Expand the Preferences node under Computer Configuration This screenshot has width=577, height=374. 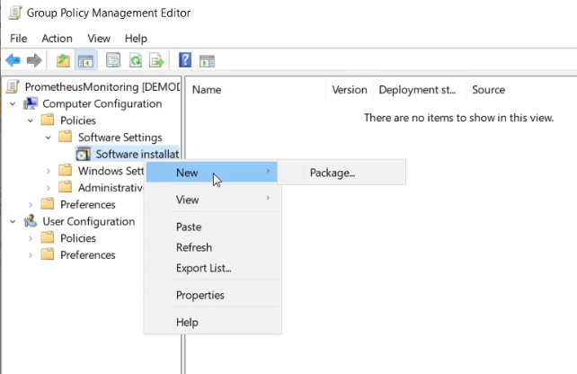pyautogui.click(x=31, y=205)
